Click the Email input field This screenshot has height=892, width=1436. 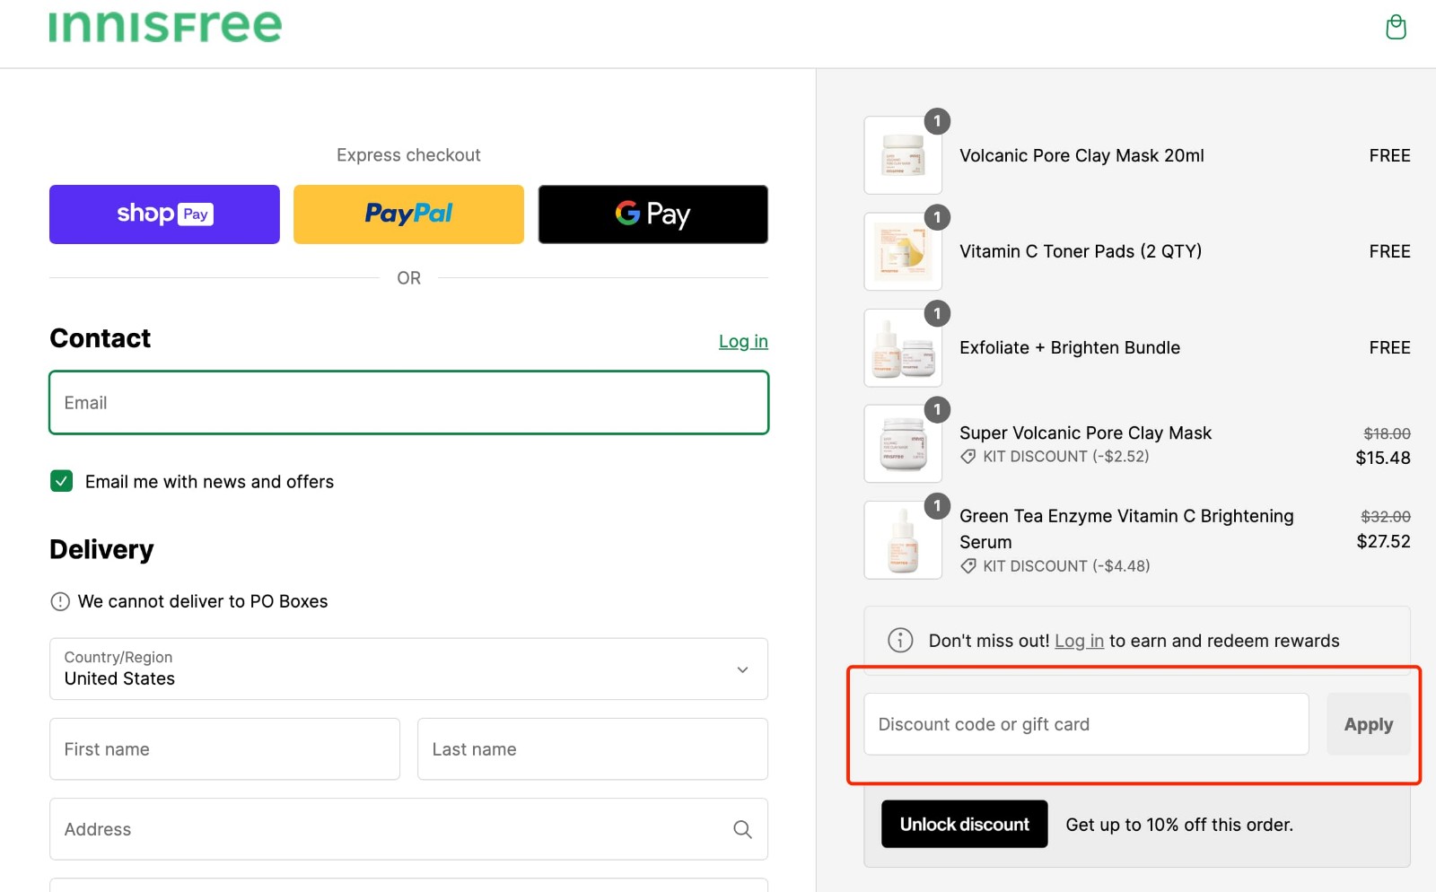coord(408,402)
